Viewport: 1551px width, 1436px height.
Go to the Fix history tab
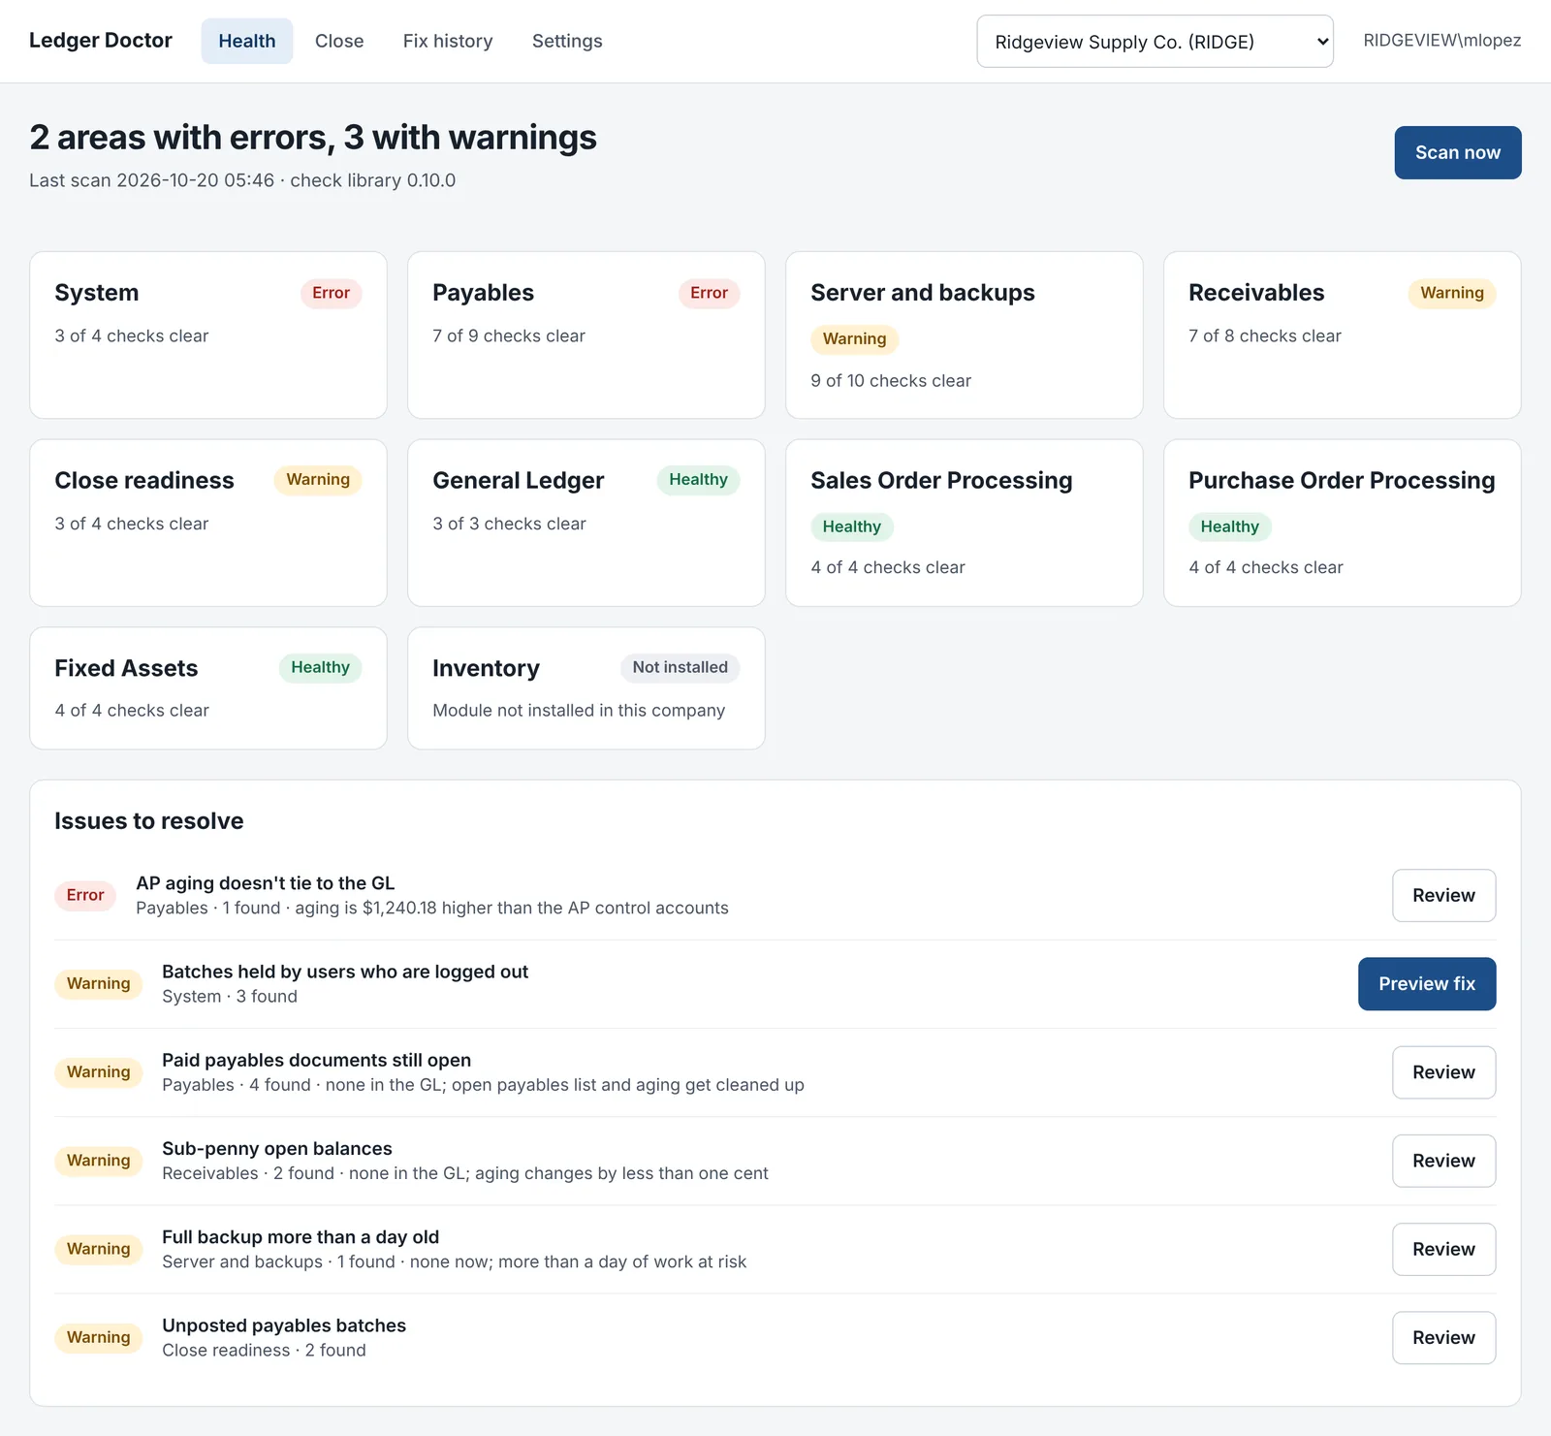coord(448,41)
